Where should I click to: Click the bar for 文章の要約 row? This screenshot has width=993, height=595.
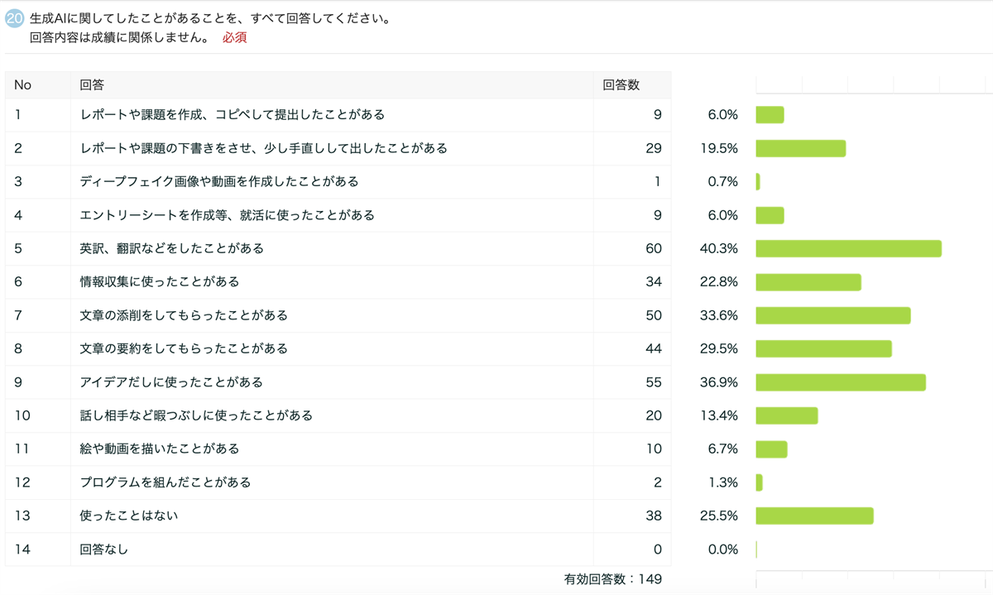point(823,348)
